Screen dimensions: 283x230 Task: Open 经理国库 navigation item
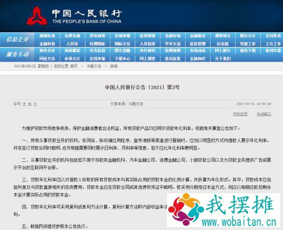click(x=97, y=44)
